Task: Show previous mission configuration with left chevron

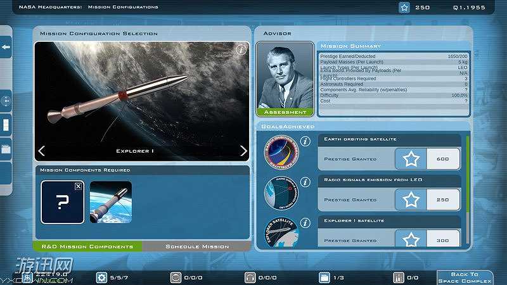Action: (x=41, y=151)
